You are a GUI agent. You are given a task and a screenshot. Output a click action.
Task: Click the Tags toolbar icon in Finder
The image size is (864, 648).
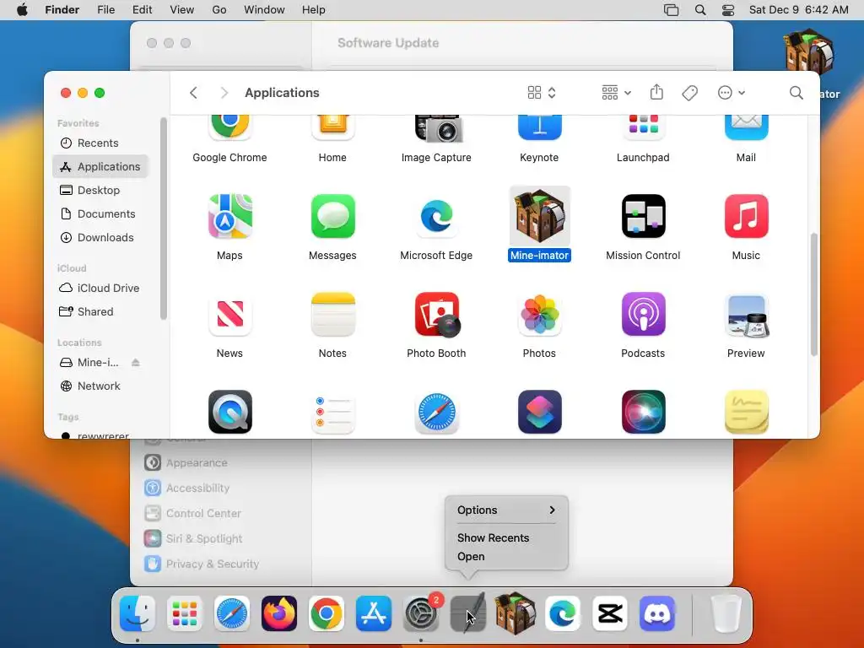690,93
